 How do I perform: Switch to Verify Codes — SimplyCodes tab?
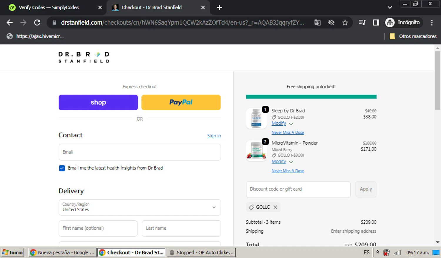(x=49, y=8)
